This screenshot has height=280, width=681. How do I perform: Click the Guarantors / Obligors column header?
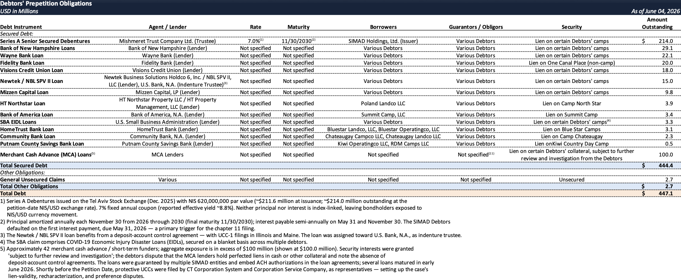click(476, 27)
